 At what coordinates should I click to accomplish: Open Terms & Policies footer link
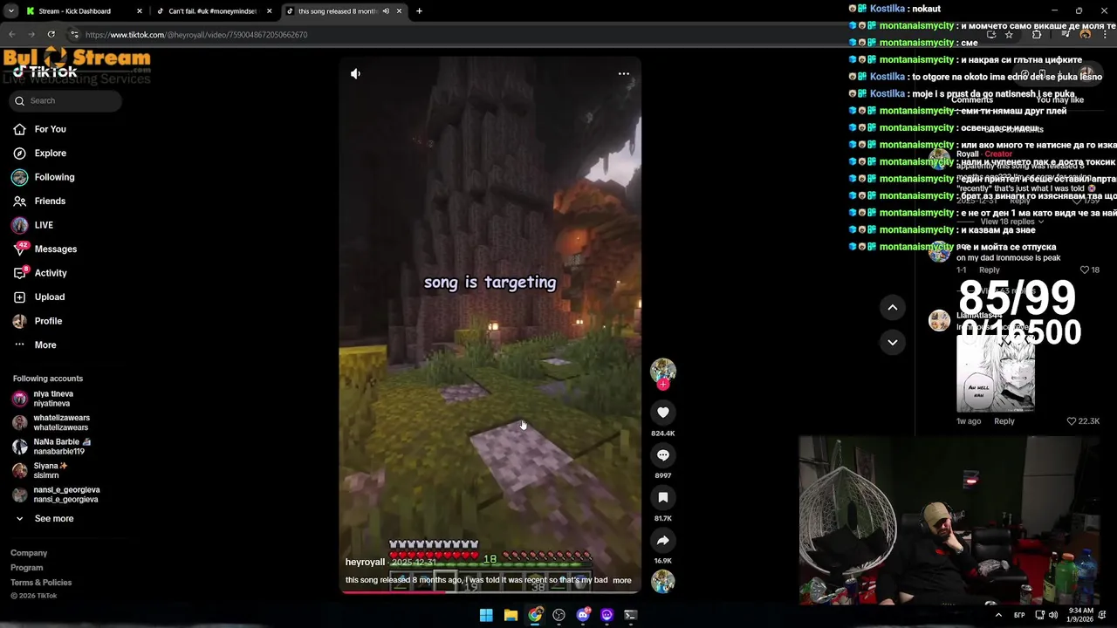coord(41,583)
